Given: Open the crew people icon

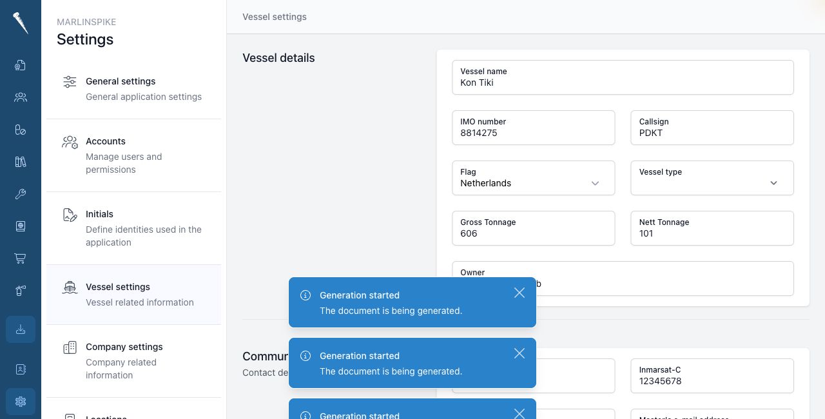Looking at the screenshot, I should (x=21, y=97).
